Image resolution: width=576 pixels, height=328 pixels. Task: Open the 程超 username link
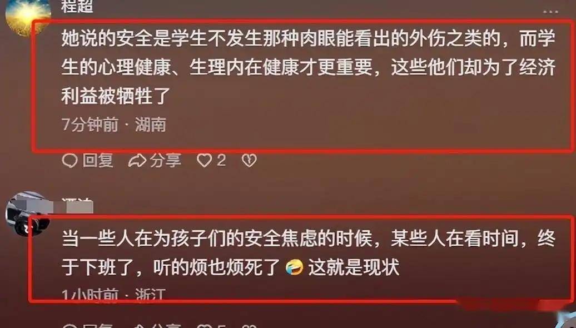pos(77,6)
